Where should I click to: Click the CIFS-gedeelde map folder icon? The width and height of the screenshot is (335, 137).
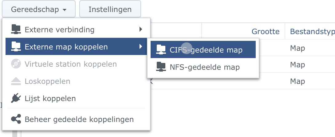point(161,49)
